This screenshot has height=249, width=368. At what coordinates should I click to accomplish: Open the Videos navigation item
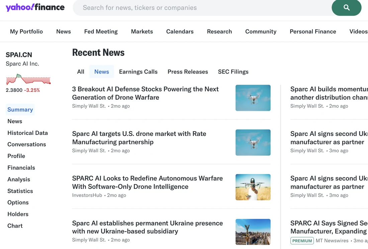[358, 31]
